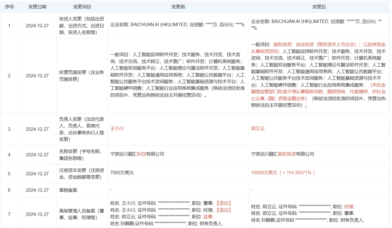The height and width of the screenshot is (228, 392).
Task: Click 宁波百川融汇股权投资有限公司 new company name
Action: click(x=283, y=154)
